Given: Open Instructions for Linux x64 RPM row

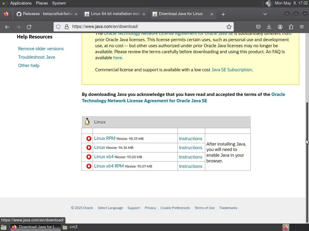Looking at the screenshot, I should [x=191, y=166].
